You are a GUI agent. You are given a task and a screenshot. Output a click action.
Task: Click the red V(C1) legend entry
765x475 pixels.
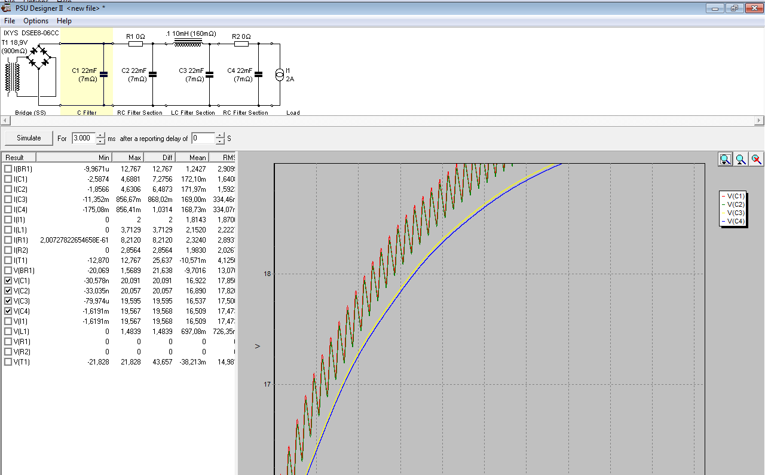(733, 197)
